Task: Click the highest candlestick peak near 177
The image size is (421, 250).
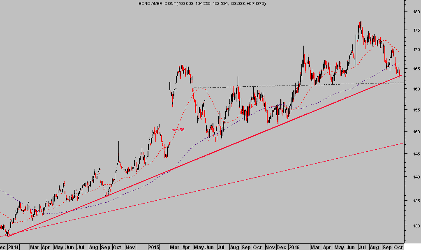Action: click(x=360, y=23)
